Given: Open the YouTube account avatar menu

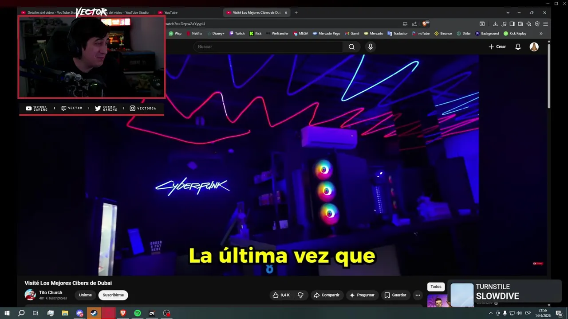Looking at the screenshot, I should [x=534, y=47].
